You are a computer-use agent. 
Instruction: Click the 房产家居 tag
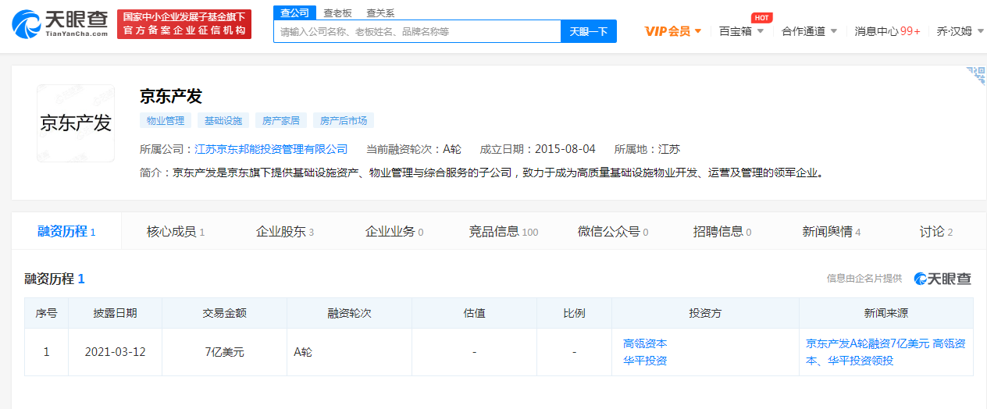280,120
